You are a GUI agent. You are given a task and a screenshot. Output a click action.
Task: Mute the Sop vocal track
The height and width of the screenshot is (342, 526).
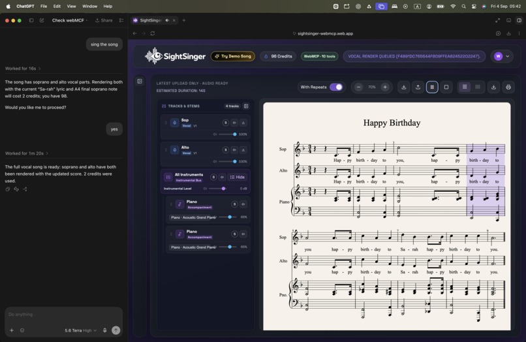pyautogui.click(x=234, y=123)
